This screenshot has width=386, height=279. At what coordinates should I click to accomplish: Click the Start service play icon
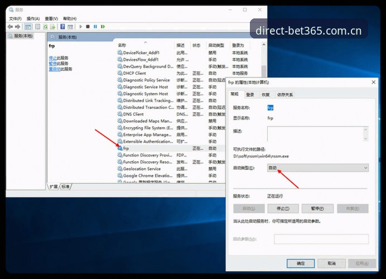81,27
